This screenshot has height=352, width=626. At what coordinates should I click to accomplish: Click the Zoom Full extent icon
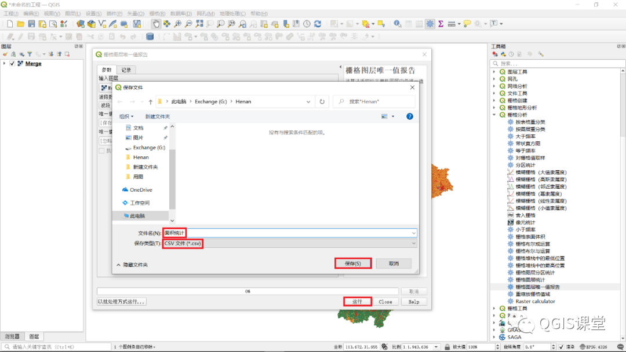coord(199,24)
